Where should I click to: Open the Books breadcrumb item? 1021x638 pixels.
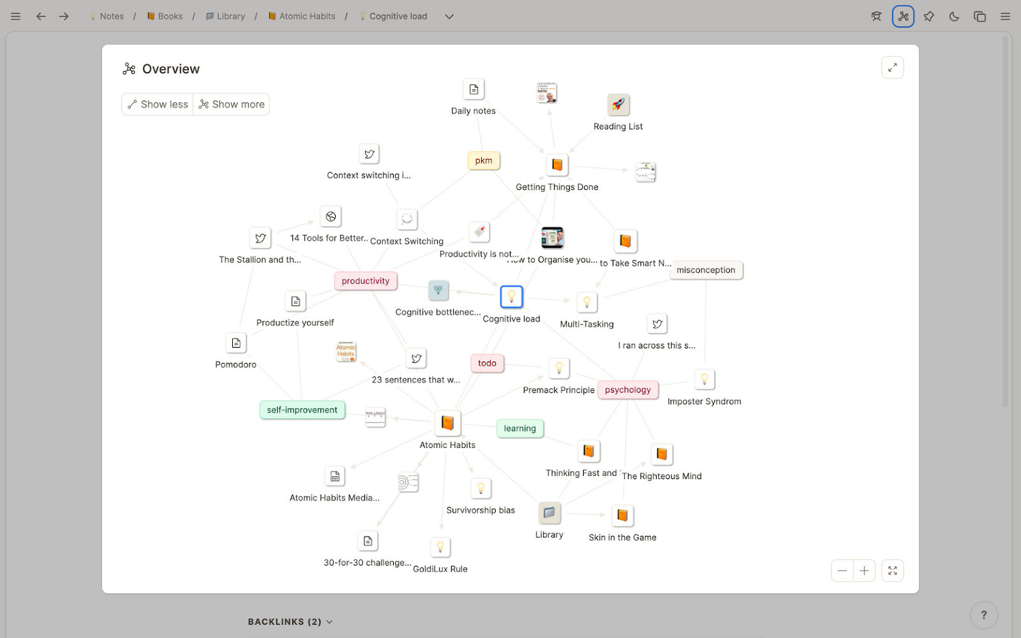[165, 17]
